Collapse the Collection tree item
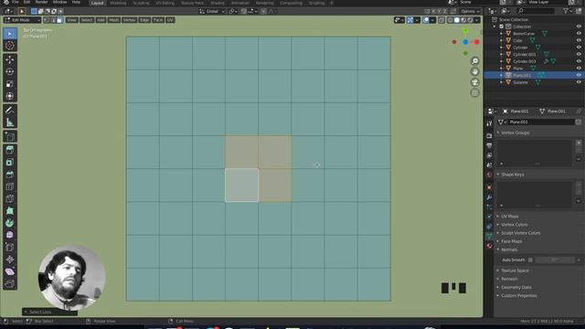The image size is (585, 329). coord(495,27)
